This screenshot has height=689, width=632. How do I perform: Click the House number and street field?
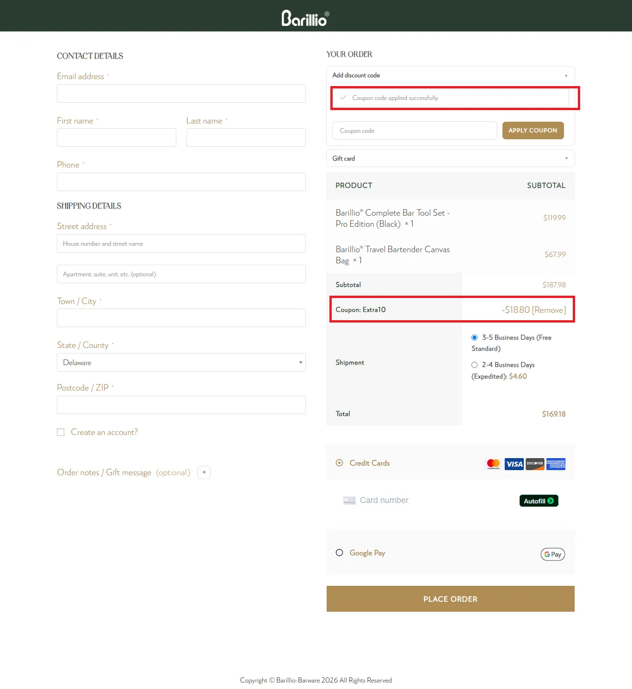tap(181, 243)
